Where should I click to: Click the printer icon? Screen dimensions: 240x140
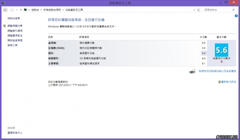tap(192, 71)
